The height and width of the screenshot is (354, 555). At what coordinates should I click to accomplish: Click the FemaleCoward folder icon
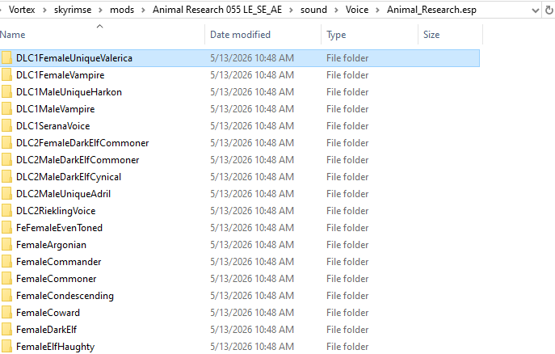pos(6,313)
